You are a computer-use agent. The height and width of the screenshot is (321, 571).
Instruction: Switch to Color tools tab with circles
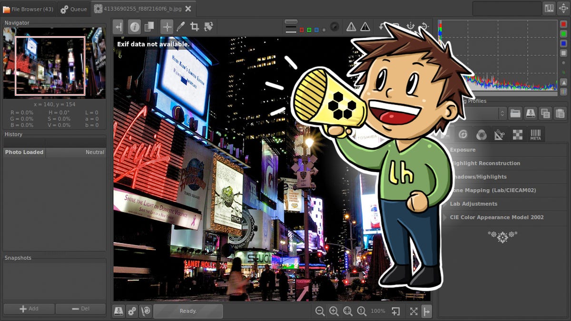coord(481,135)
